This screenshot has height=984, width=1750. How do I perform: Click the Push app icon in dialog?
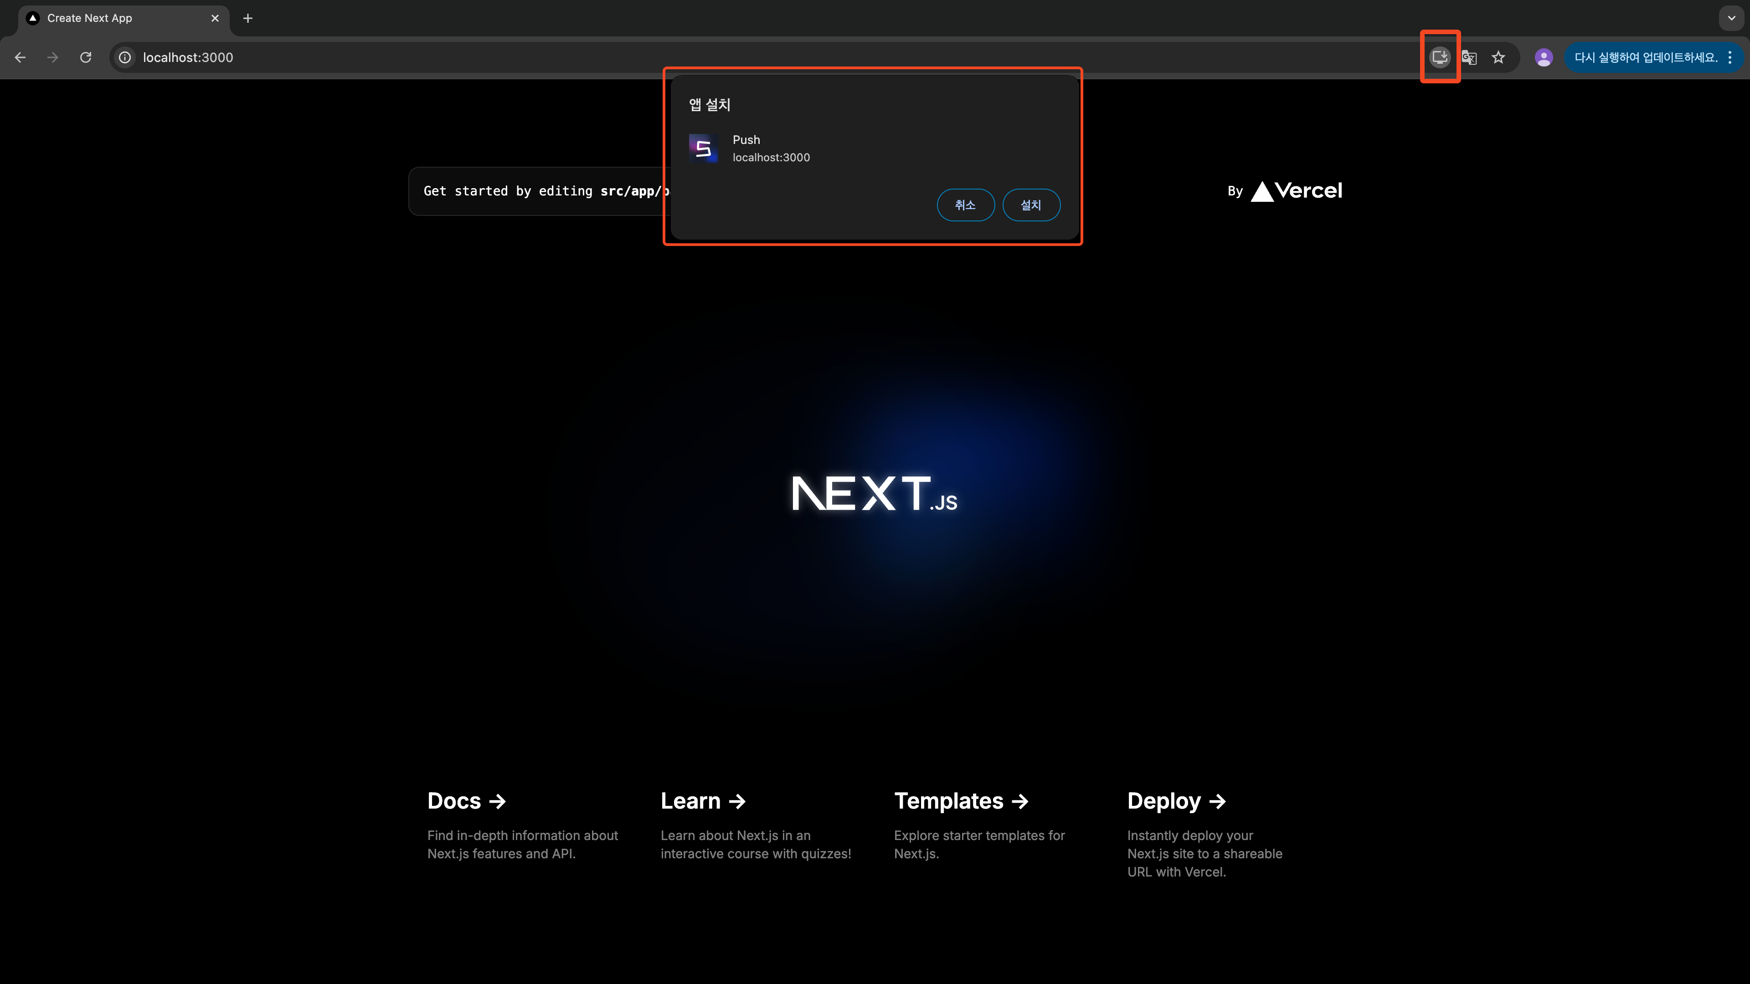703,148
